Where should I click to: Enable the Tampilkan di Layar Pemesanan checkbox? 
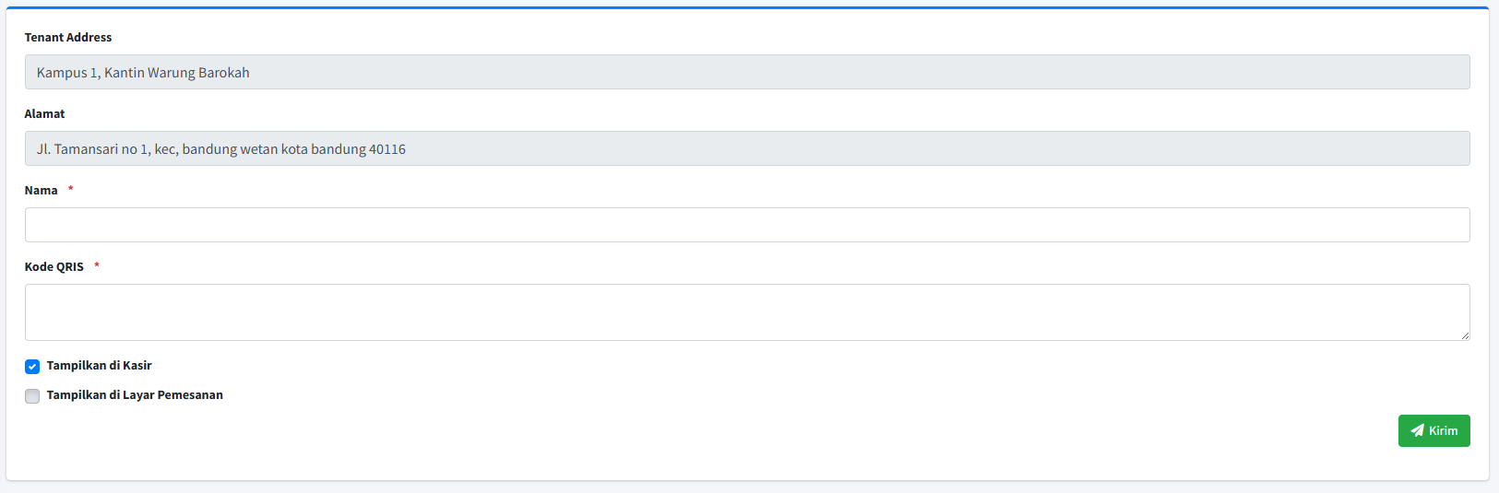pos(32,396)
